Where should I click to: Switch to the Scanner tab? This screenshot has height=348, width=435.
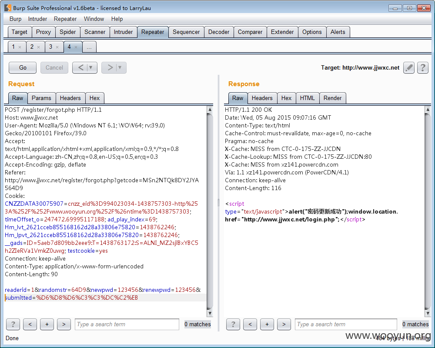click(x=95, y=32)
